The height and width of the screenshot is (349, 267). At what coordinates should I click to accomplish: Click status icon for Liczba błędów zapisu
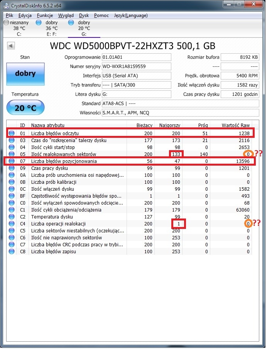[x=12, y=251]
